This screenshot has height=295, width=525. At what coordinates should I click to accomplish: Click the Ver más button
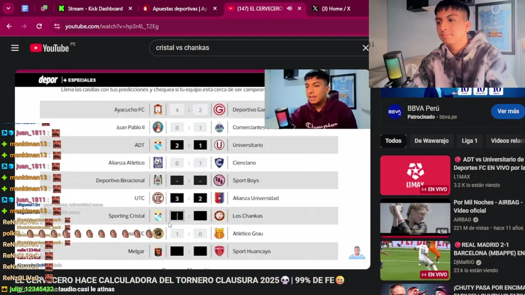508,111
